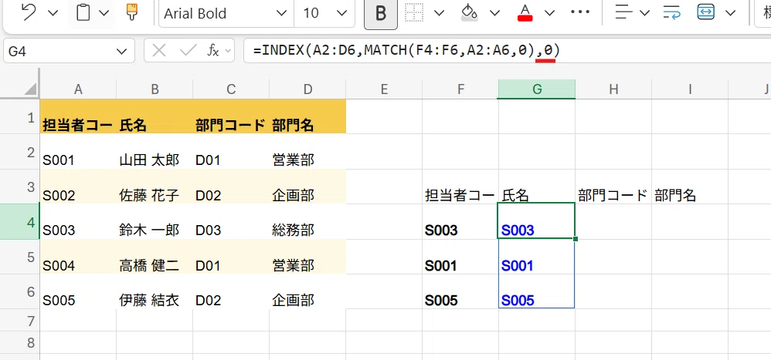This screenshot has height=360, width=771.
Task: Click cell containing 佐藤 花子
Action: (x=155, y=187)
